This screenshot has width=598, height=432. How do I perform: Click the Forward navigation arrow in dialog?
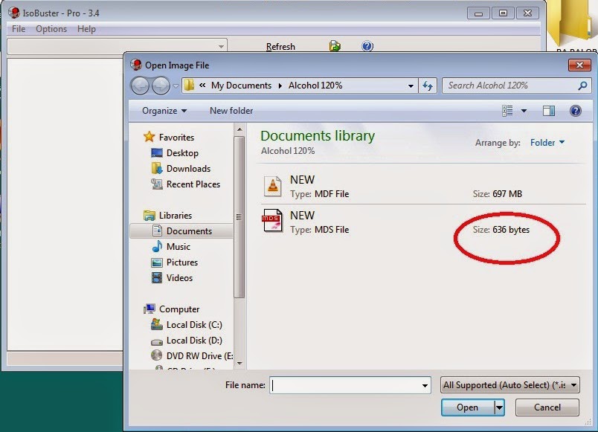pos(161,86)
